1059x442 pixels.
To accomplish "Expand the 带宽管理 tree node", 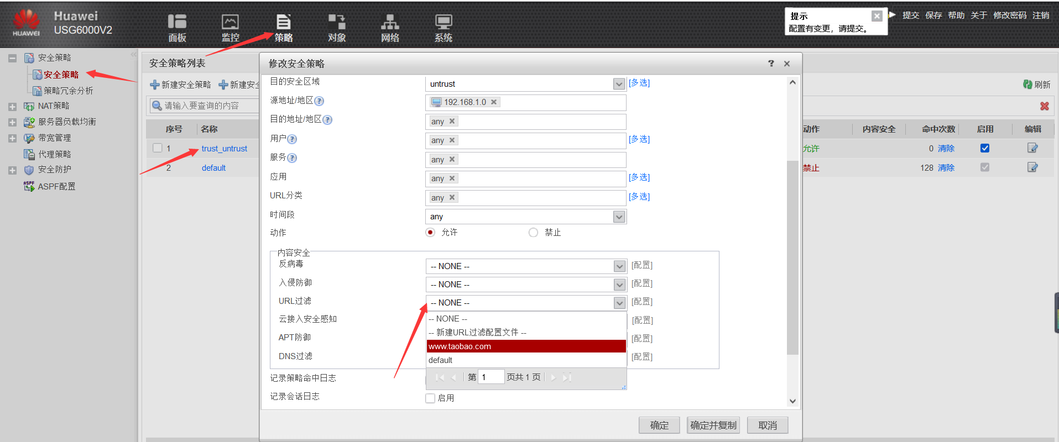I will coord(12,139).
